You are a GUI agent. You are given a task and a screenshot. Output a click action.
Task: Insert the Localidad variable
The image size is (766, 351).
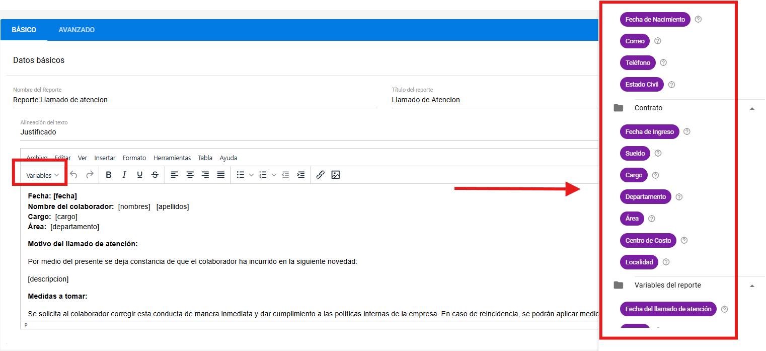tap(639, 262)
